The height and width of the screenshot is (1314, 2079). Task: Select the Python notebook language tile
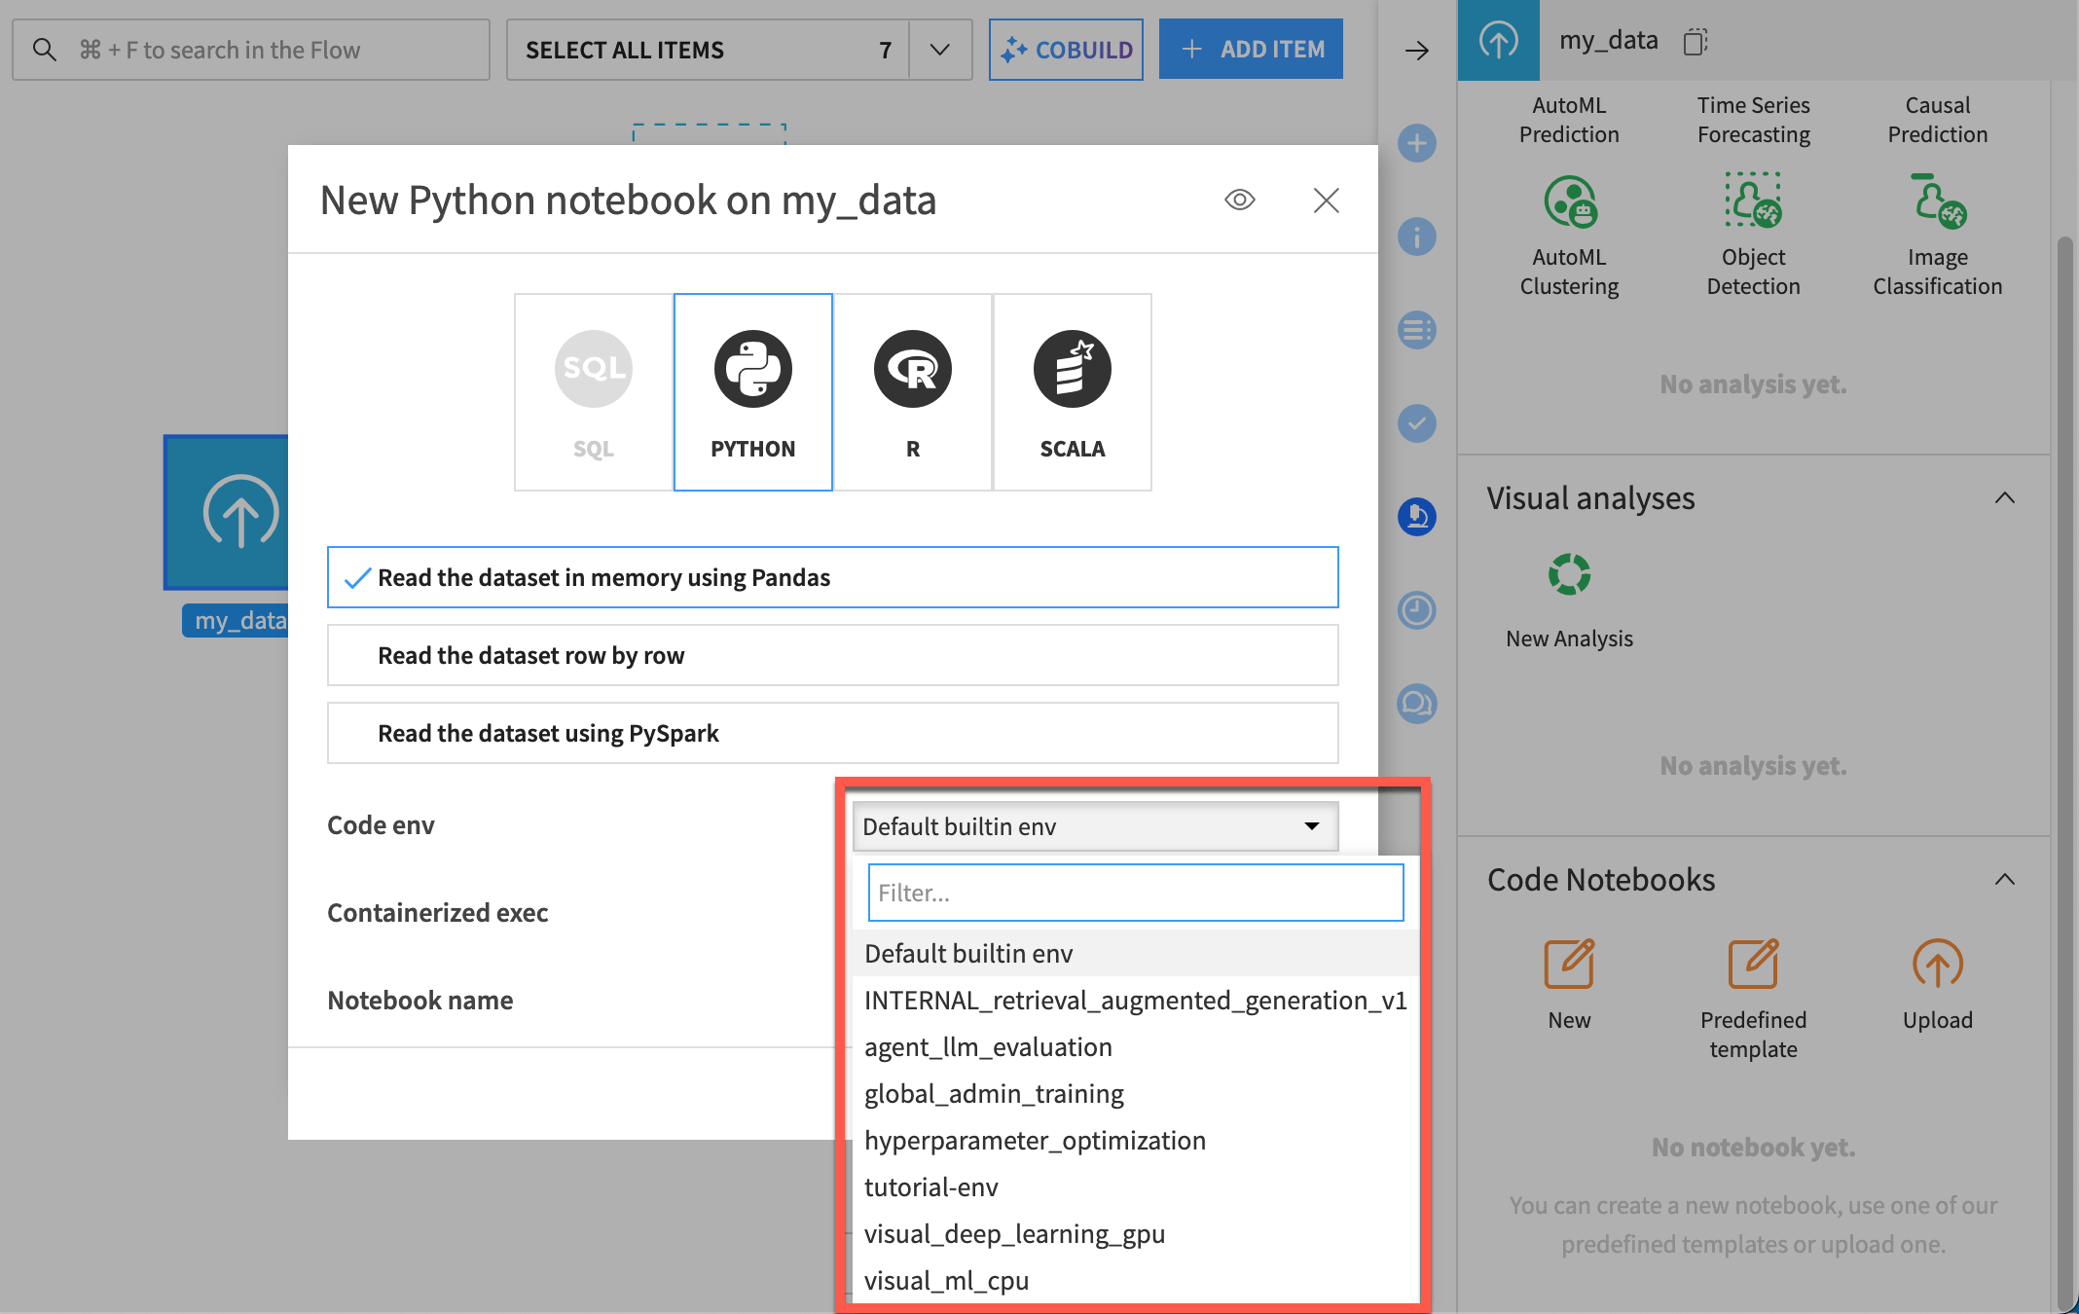753,392
